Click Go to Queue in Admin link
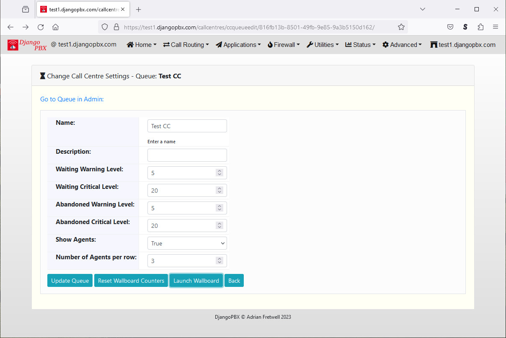The width and height of the screenshot is (506, 338). [x=72, y=99]
